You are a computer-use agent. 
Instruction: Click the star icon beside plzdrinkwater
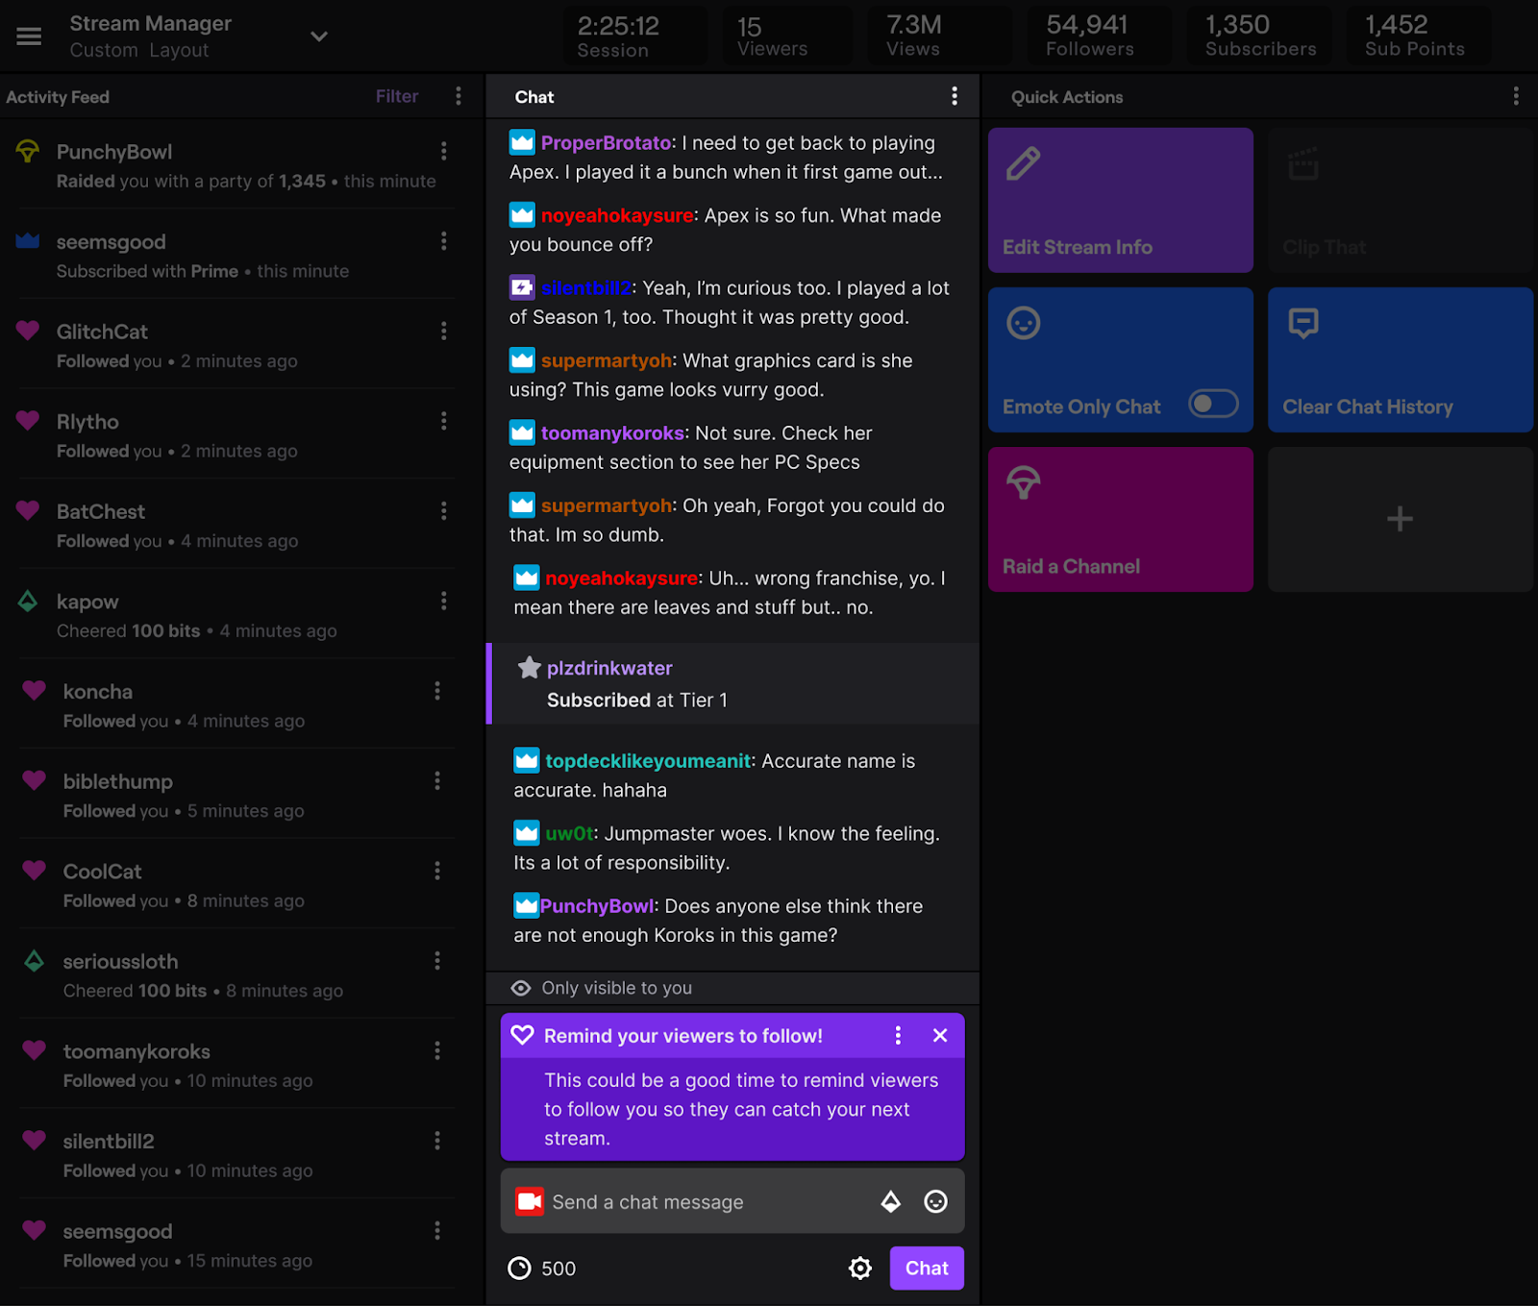[x=529, y=667]
